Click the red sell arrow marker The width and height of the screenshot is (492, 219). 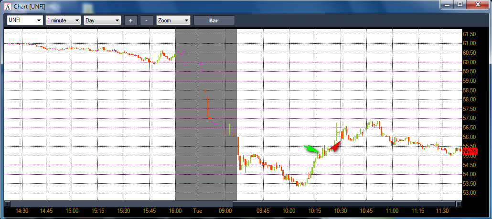pos(335,147)
